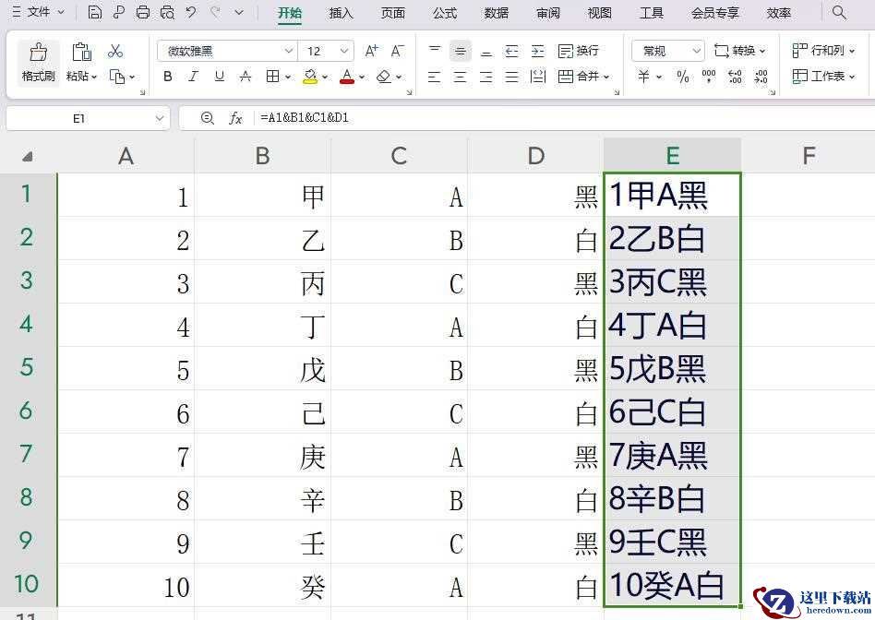Open the Tools (工具) tab
The height and width of the screenshot is (620, 875).
click(x=652, y=13)
